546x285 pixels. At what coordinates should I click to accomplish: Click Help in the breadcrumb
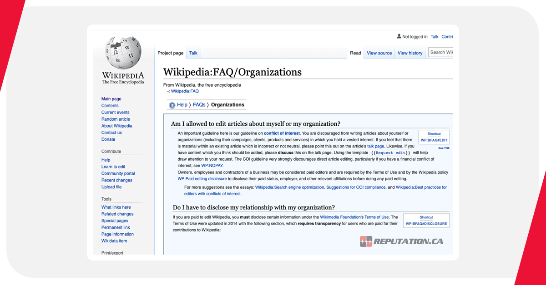pos(182,105)
